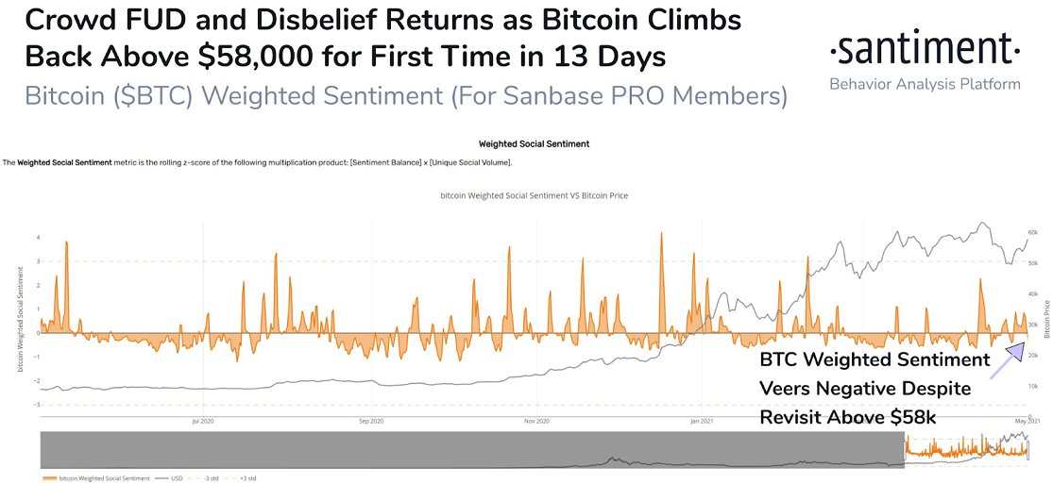Click the orange legend swatch for Weighted Social Sentiment

49,478
